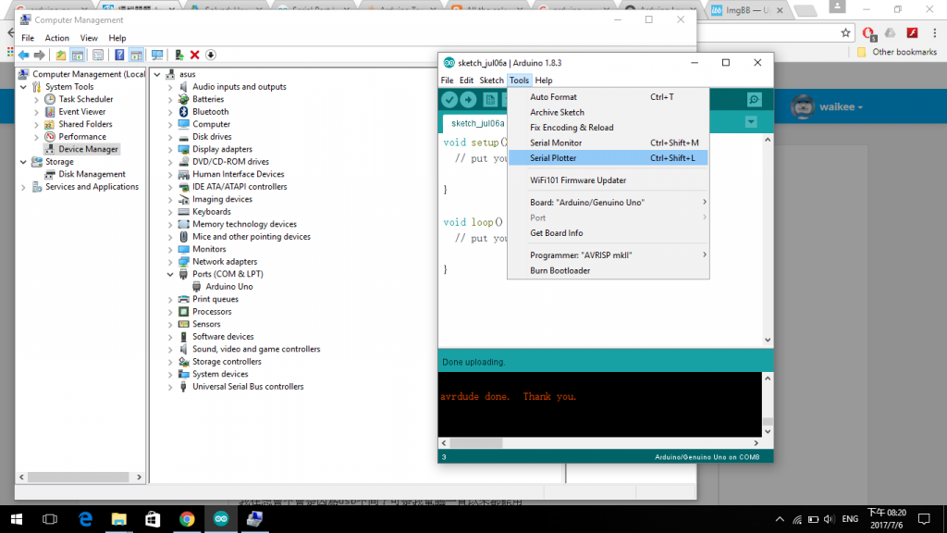
Task: Click Windows Start button
Action: 17,519
